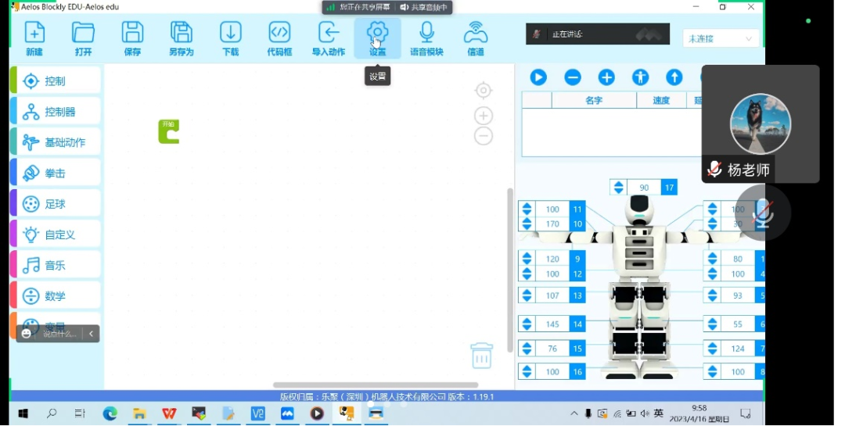This screenshot has width=845, height=426.
Task: Open the 语音模块 voice module
Action: [x=426, y=38]
